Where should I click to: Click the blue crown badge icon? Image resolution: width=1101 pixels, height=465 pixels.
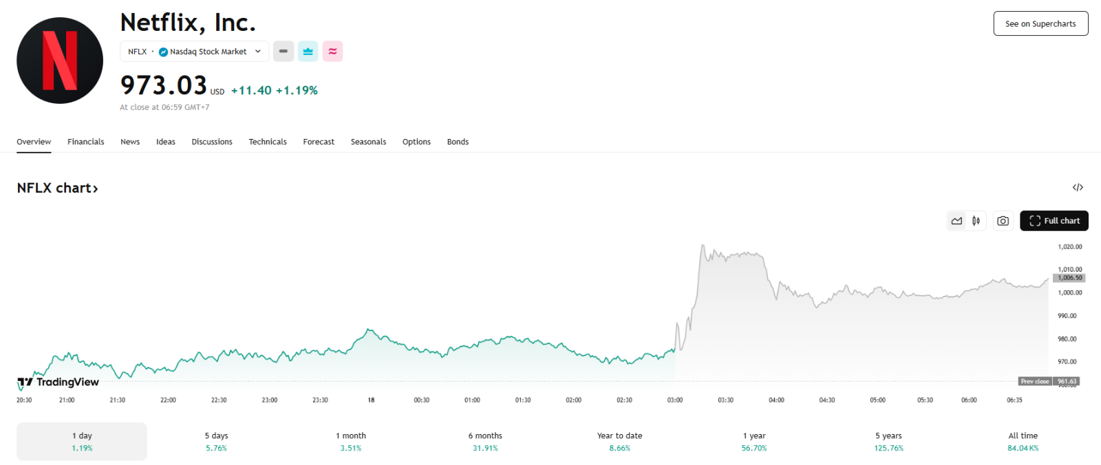click(x=308, y=52)
